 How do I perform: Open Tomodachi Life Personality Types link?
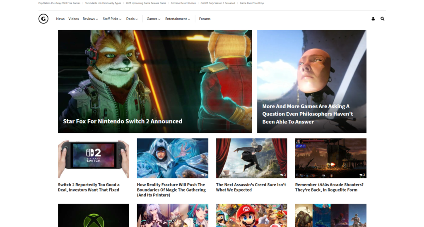[x=103, y=3]
